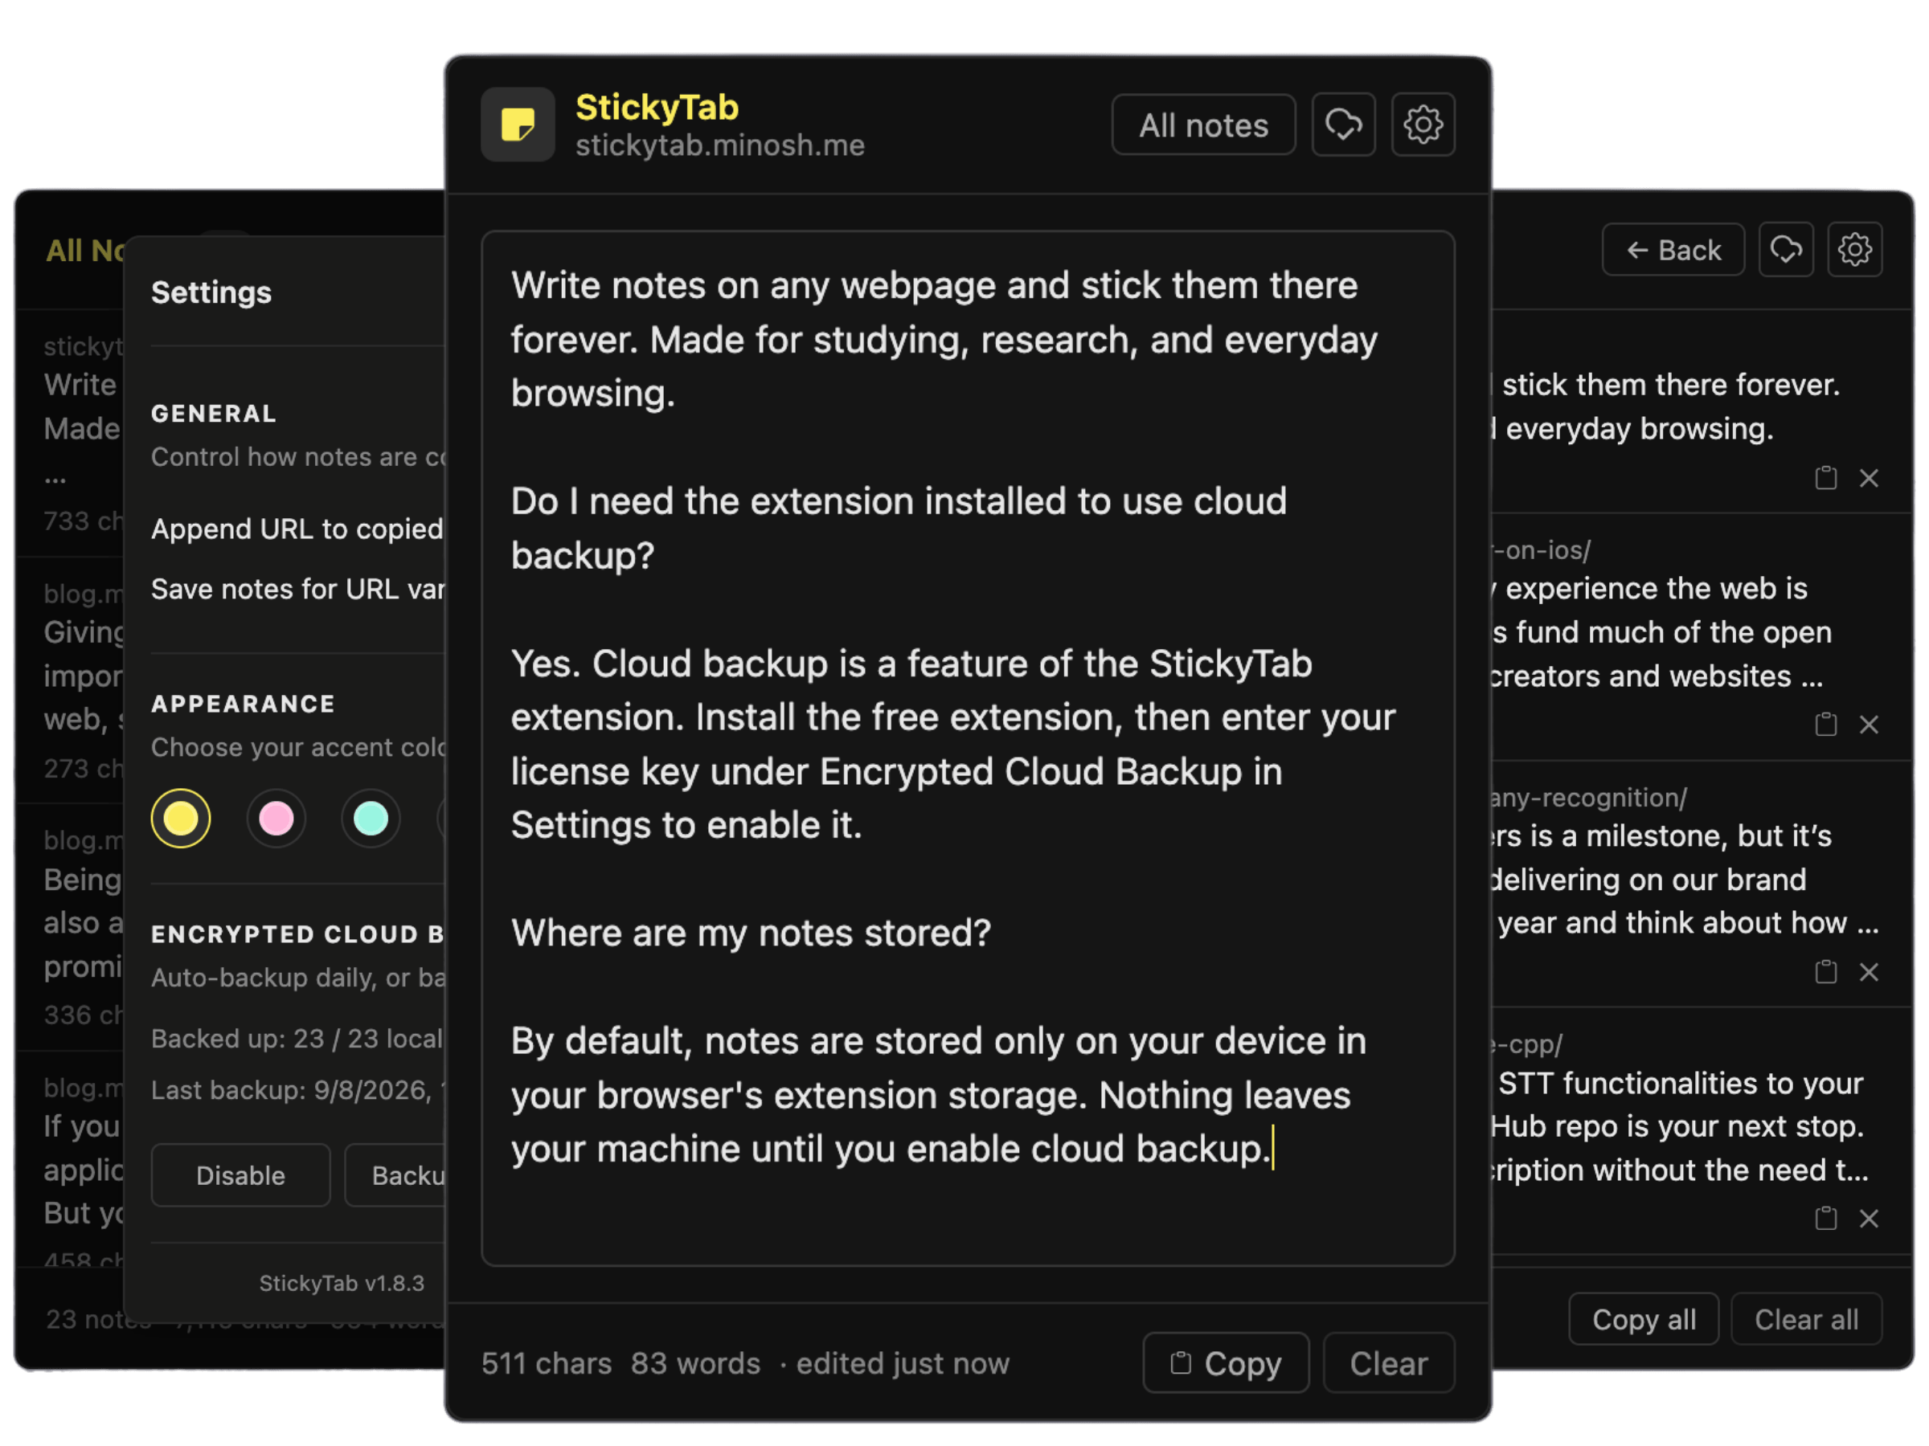Delete the 'any-recognition/' note with X
Screen dimensions: 1929x1446
point(1868,972)
